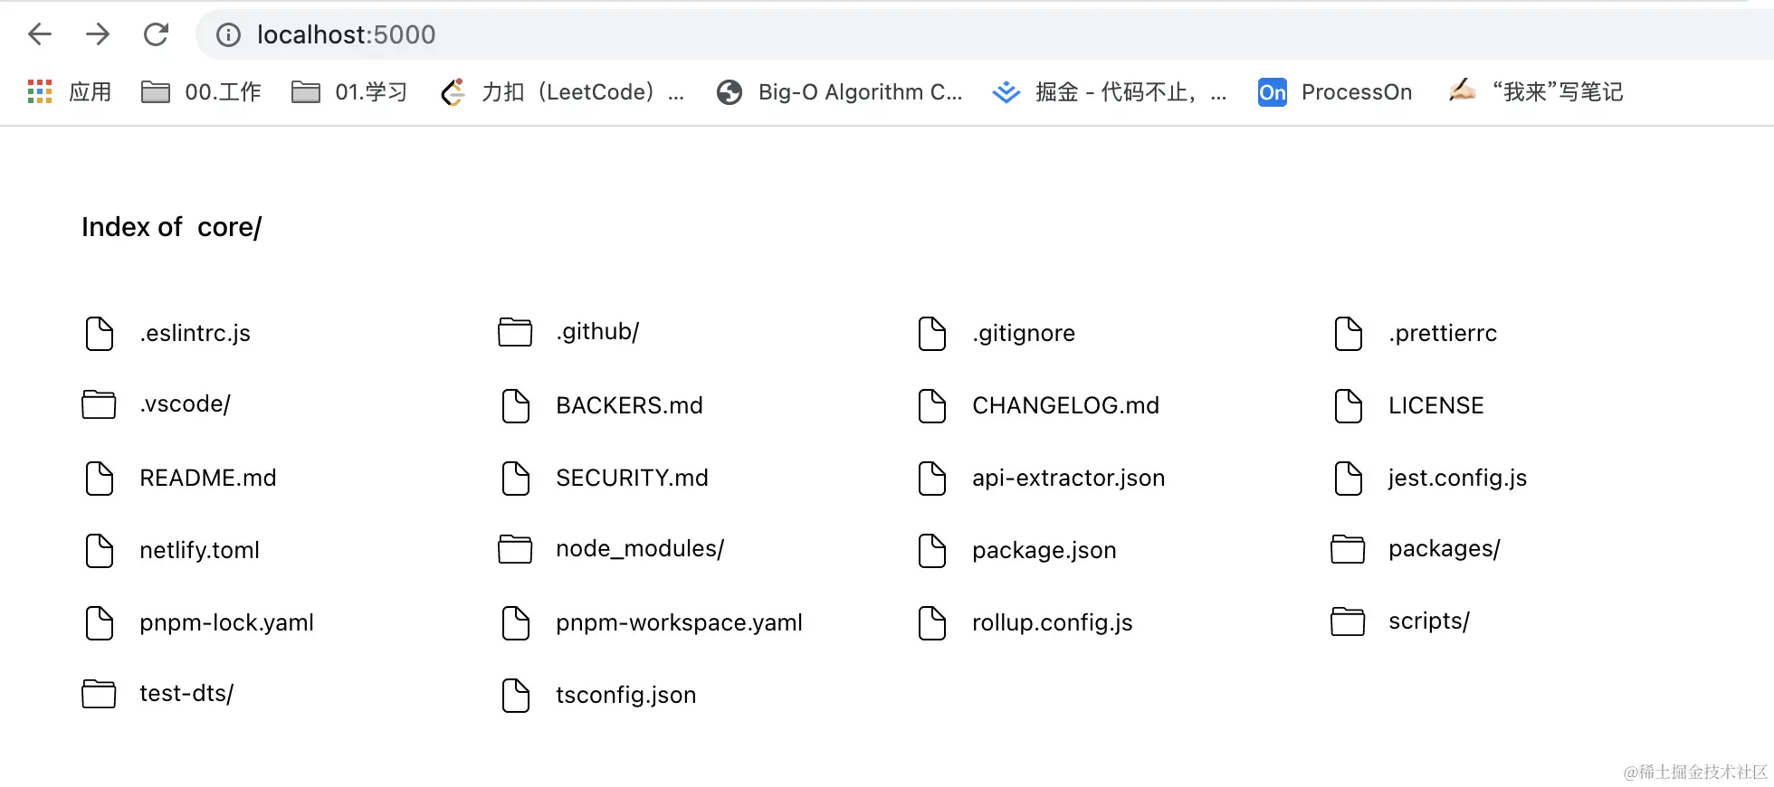
Task: Click the ProcessOn bookmark icon
Action: pyautogui.click(x=1272, y=91)
